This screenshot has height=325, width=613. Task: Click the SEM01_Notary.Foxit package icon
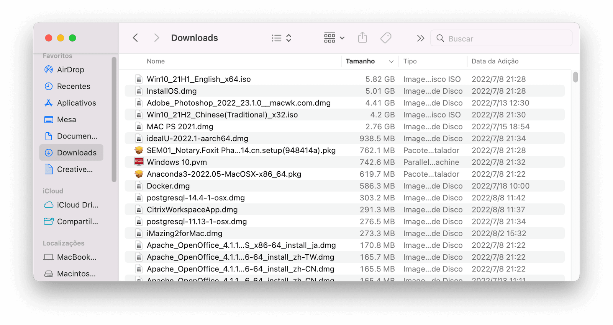(x=139, y=150)
